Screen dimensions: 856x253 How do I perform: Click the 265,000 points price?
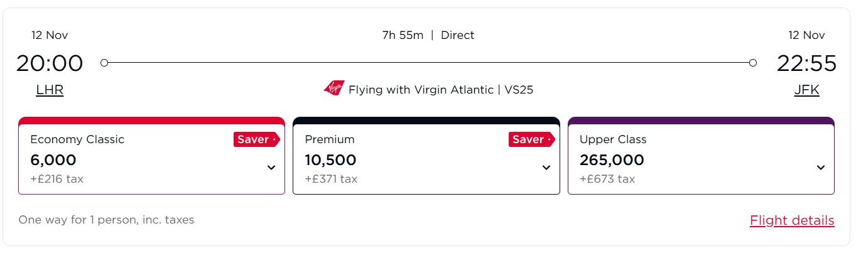click(612, 160)
